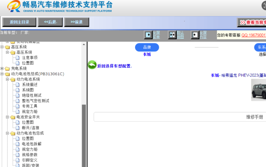Collapse the top-level 高压系统 node
Viewport: 266px width, 167px height.
(2, 47)
